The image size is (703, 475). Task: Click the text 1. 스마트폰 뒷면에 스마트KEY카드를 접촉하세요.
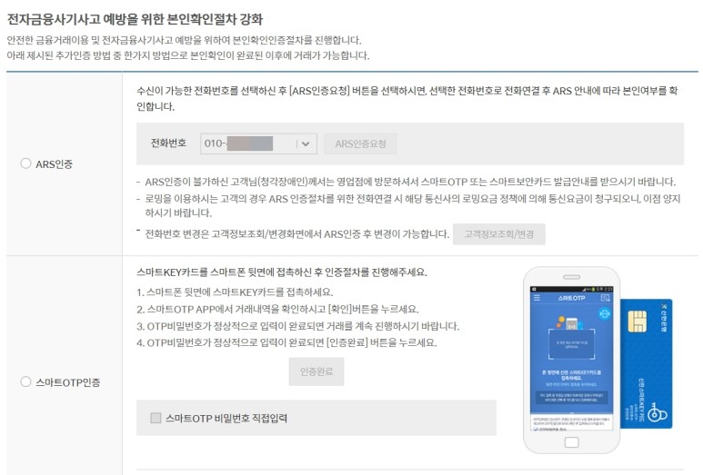[235, 292]
